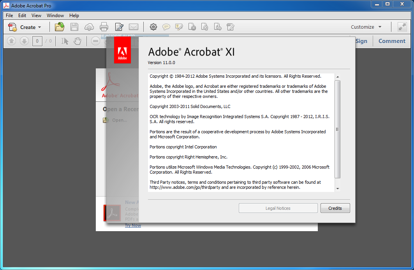Click the envelope email icon
Screen dimensions: 414x270
(134, 27)
